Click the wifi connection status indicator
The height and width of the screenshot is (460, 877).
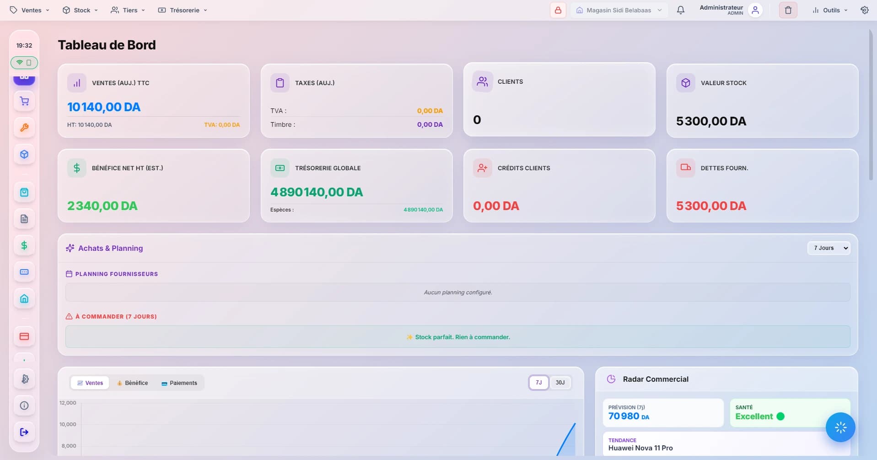click(24, 62)
